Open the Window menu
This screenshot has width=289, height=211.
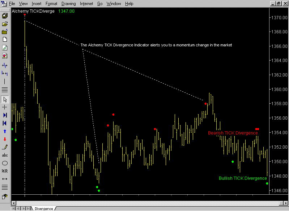click(x=114, y=4)
